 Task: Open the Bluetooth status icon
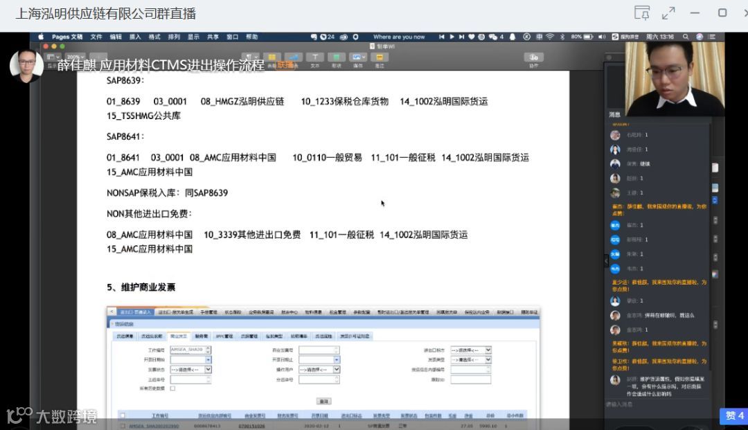562,37
